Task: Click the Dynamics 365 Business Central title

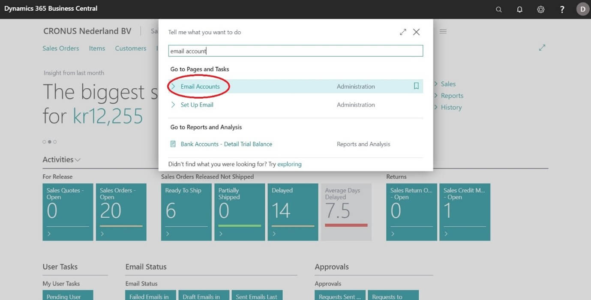Action: tap(51, 9)
